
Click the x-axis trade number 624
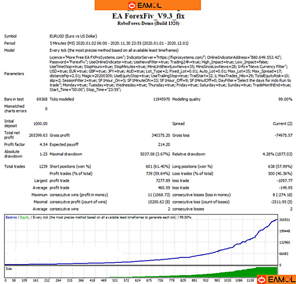tap(138, 280)
